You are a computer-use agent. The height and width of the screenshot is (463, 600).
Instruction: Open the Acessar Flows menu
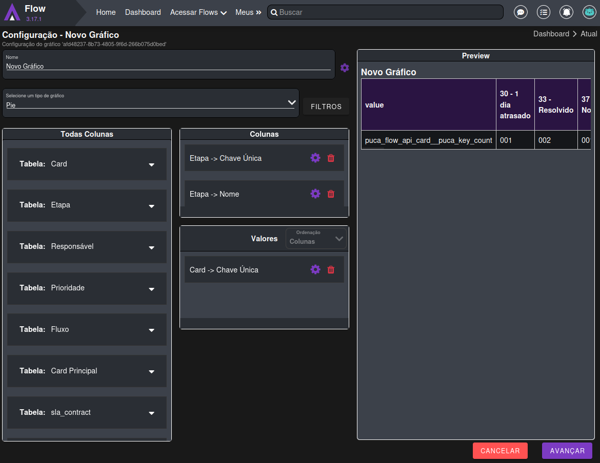pos(198,12)
